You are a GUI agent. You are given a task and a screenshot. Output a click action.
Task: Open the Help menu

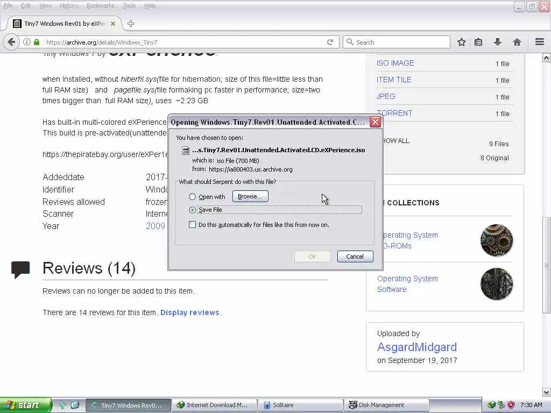coord(150,5)
